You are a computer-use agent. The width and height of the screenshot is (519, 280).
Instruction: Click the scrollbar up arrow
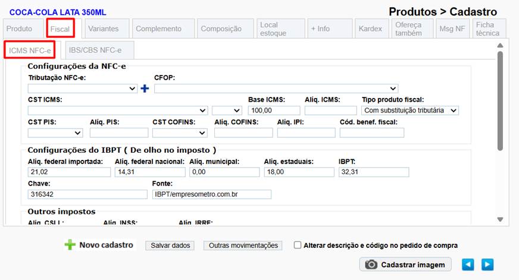point(500,45)
